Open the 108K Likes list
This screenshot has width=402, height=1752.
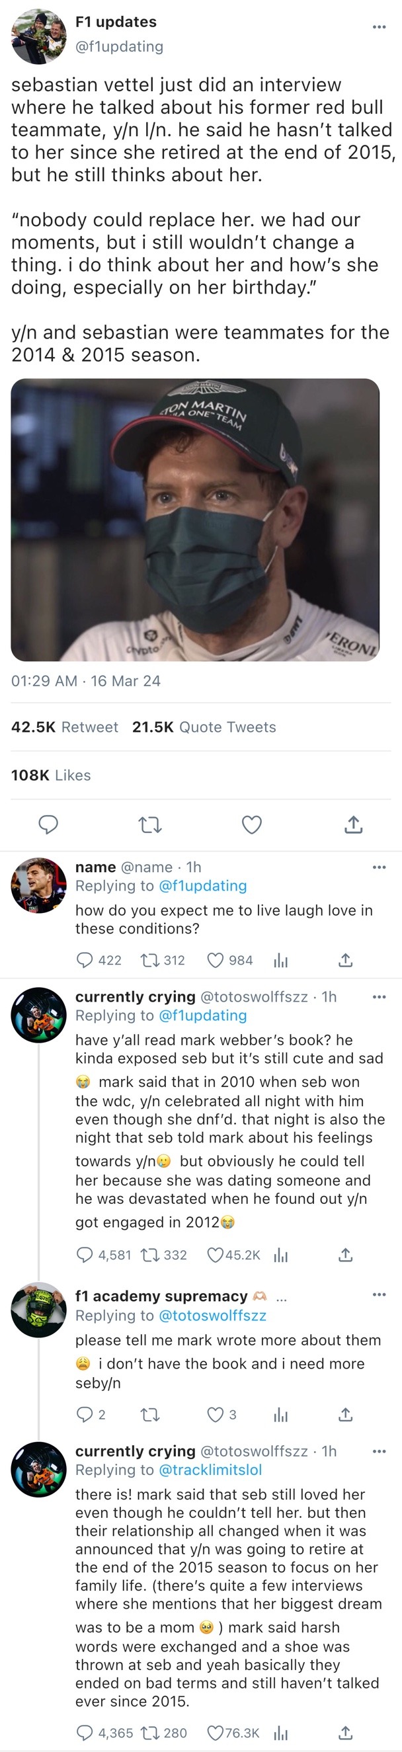(x=51, y=776)
